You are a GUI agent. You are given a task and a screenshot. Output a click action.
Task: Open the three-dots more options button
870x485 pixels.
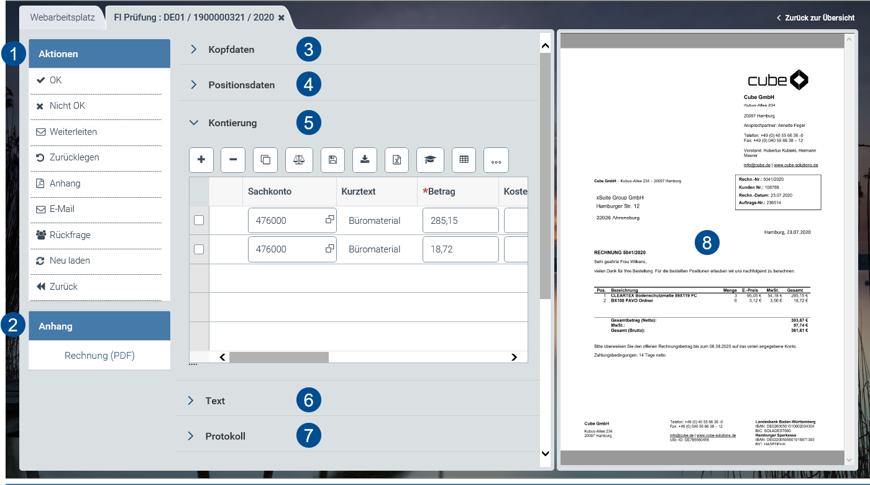point(496,160)
